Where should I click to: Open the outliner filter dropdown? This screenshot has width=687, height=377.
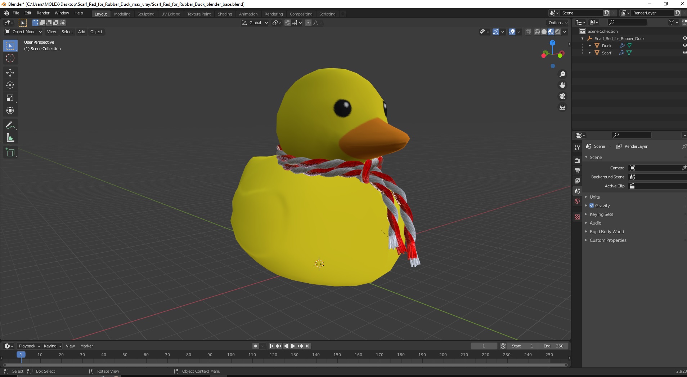673,22
